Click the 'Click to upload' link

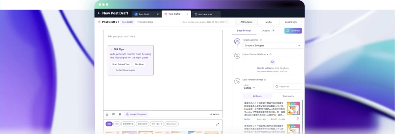coord(264,68)
